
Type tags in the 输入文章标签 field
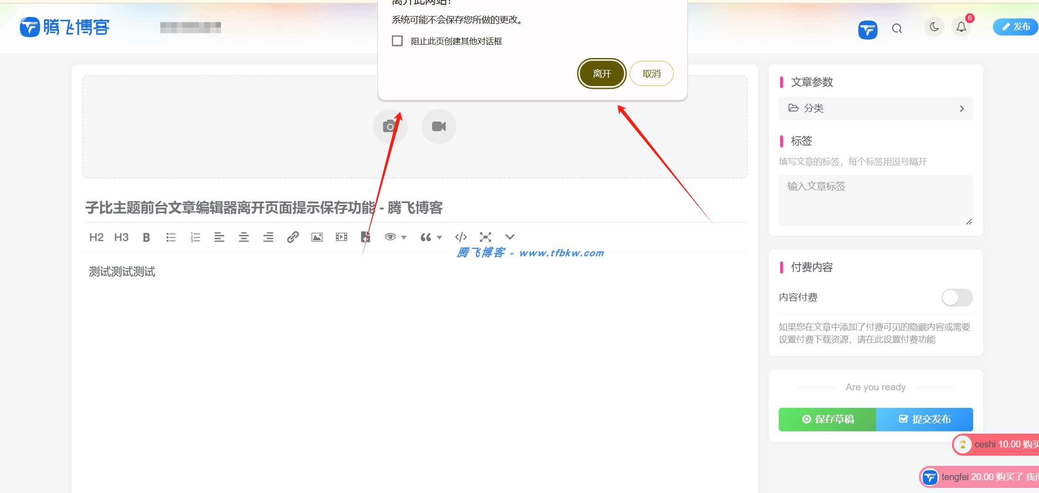coord(875,200)
